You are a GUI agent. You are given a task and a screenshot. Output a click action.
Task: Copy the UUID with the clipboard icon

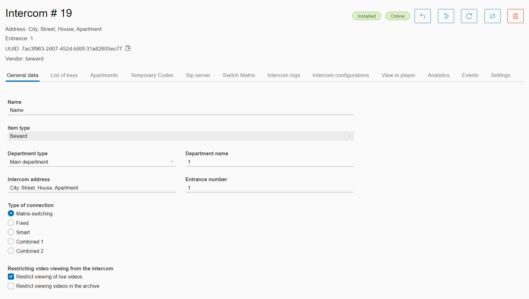click(x=128, y=48)
